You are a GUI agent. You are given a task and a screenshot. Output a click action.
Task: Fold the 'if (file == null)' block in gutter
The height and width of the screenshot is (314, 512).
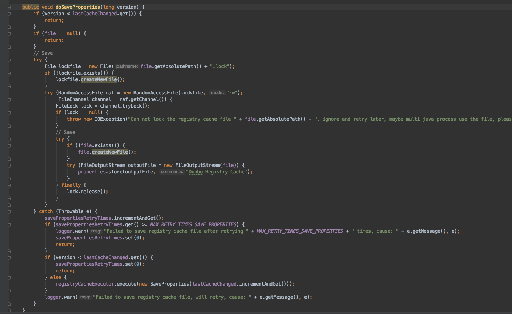(9, 34)
